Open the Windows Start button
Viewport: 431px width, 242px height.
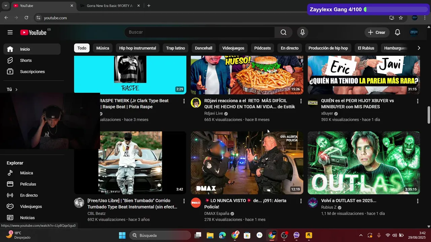pos(122,235)
